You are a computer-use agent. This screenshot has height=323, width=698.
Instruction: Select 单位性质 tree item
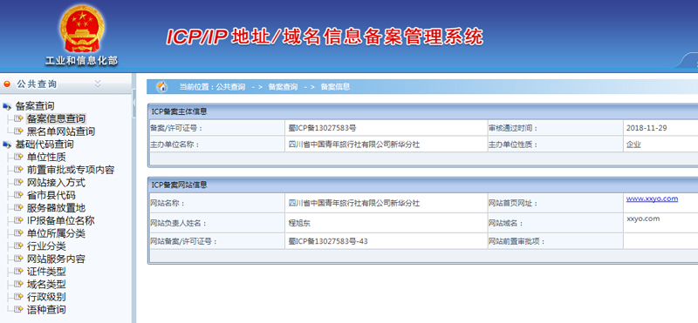46,157
